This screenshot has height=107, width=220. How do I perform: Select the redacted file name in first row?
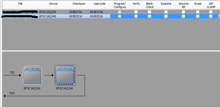pyautogui.click(x=20, y=12)
